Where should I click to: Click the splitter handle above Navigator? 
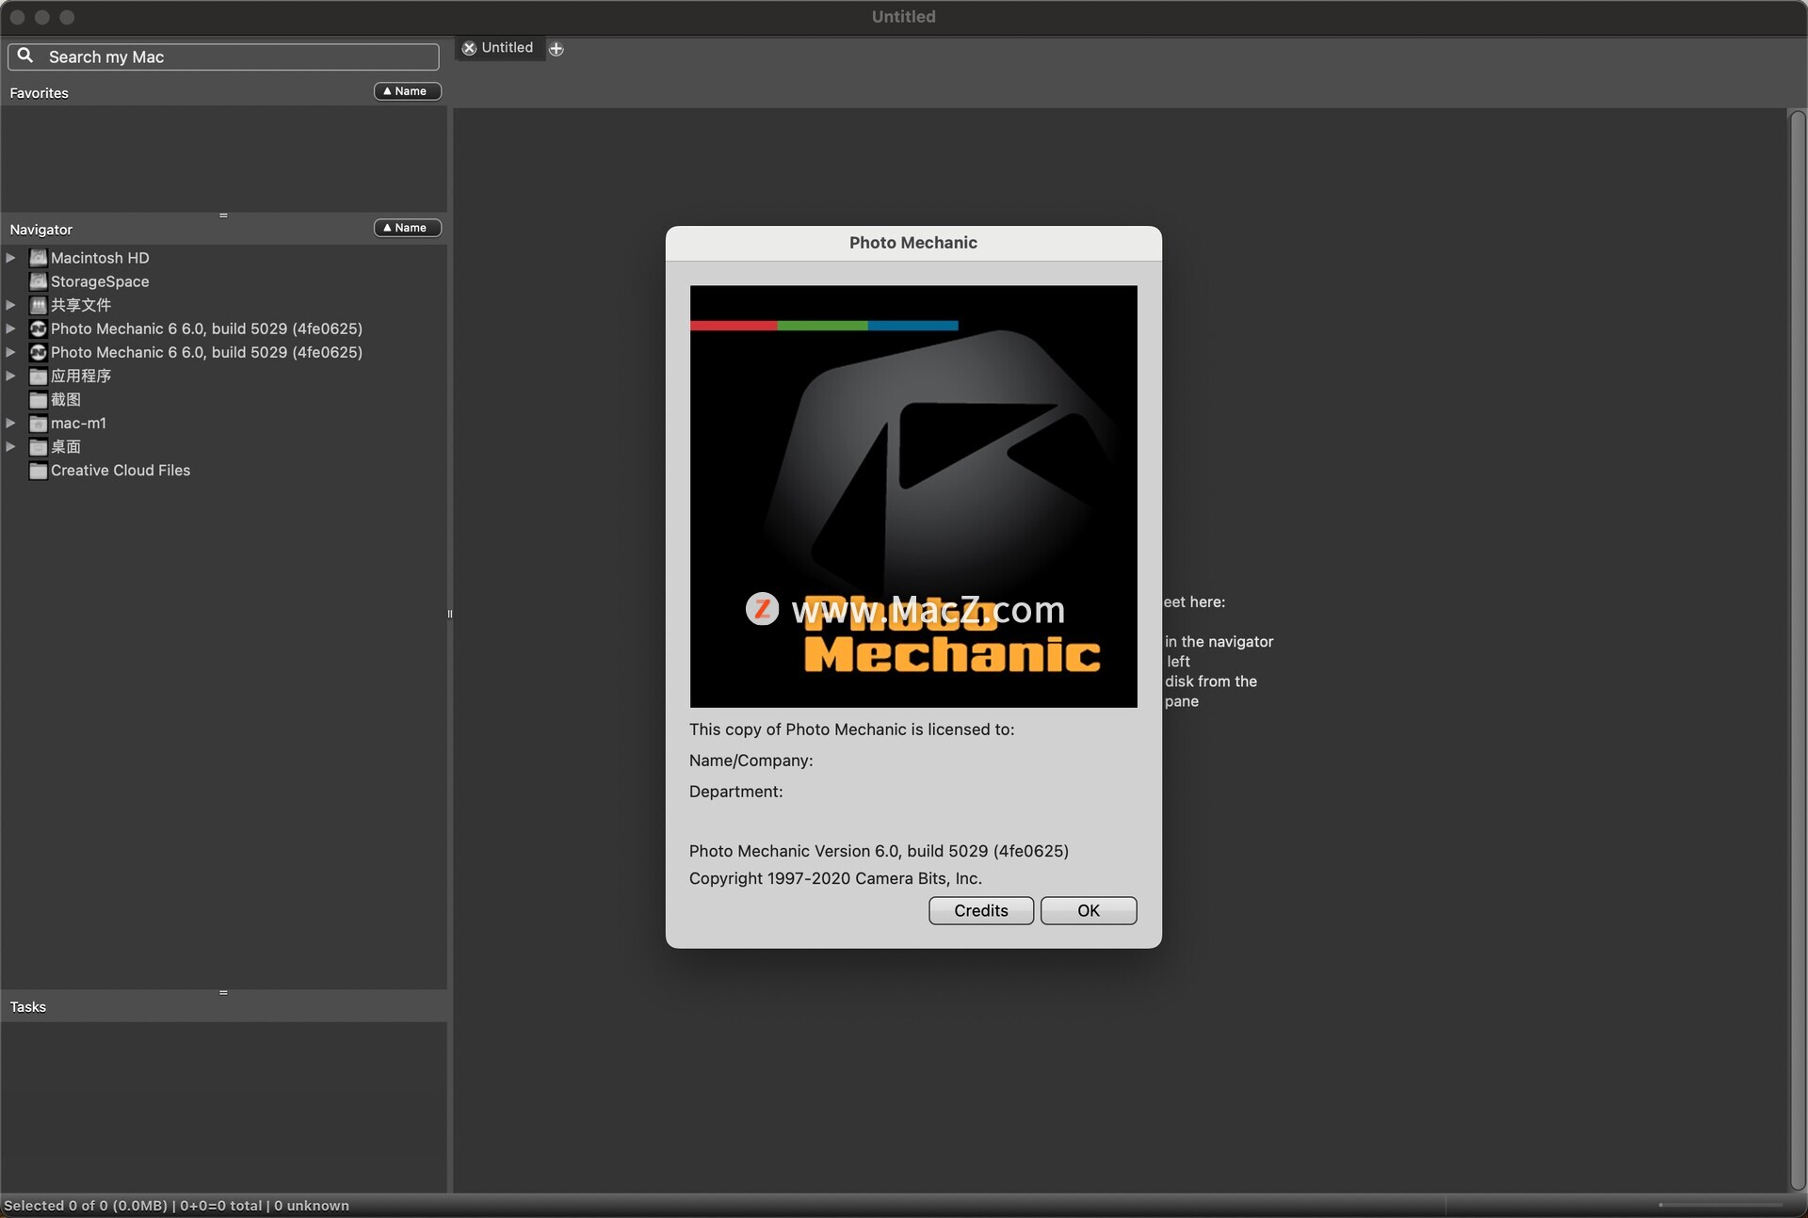[x=223, y=215]
